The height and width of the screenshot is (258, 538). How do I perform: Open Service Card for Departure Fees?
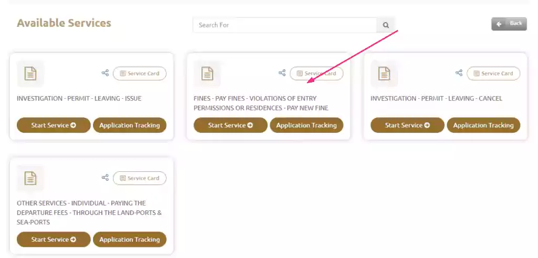[140, 178]
